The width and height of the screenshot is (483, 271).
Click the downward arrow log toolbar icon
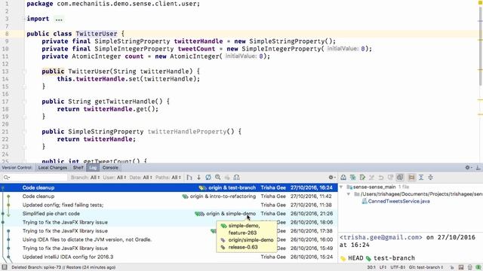click(198, 178)
